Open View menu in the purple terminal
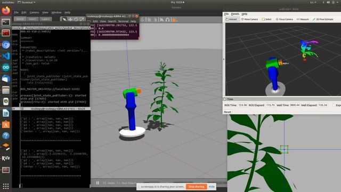This screenshot has height=192, width=341. [103, 21]
